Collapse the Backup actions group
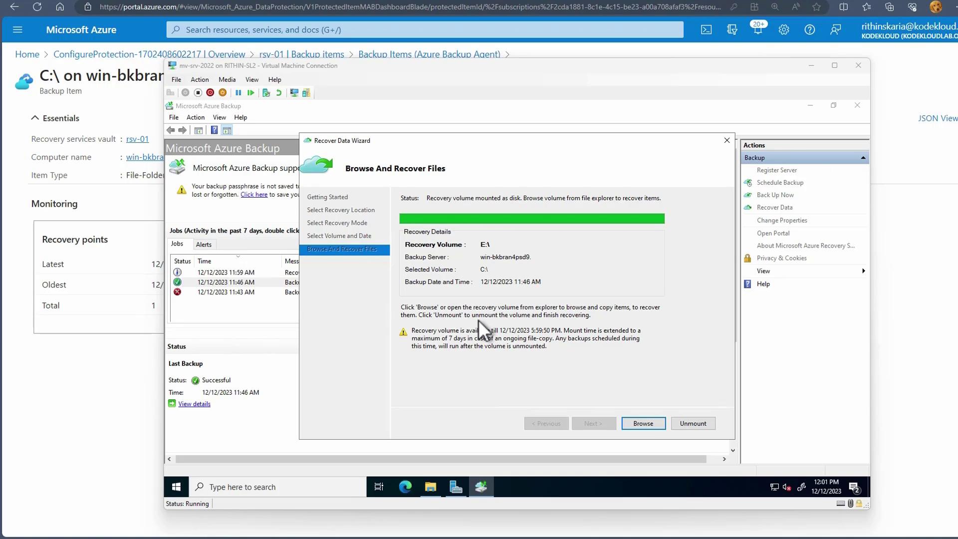This screenshot has width=958, height=539. (x=863, y=158)
